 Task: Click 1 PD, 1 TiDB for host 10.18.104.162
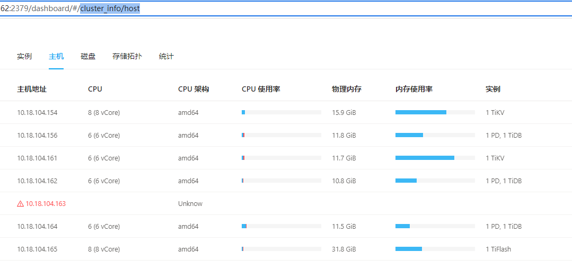(x=504, y=181)
